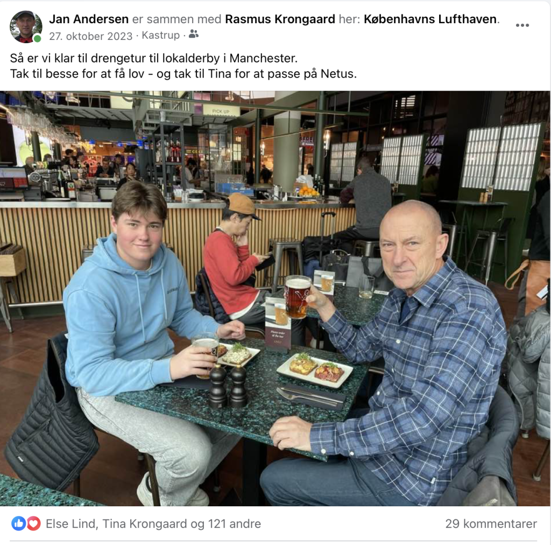
Task: Click the white plate of food in photo
Action: [x=315, y=371]
